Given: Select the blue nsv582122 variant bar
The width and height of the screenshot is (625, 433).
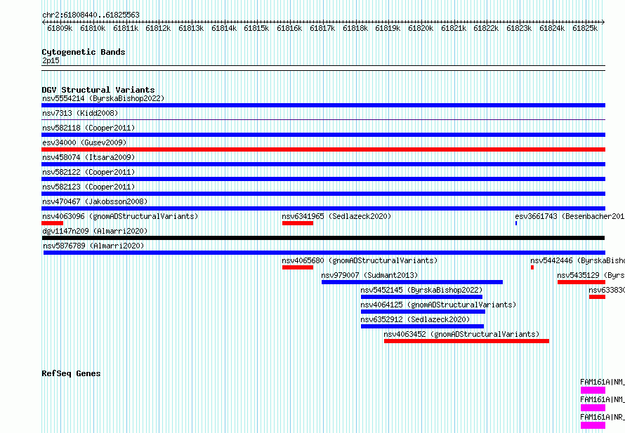Looking at the screenshot, I should [323, 179].
